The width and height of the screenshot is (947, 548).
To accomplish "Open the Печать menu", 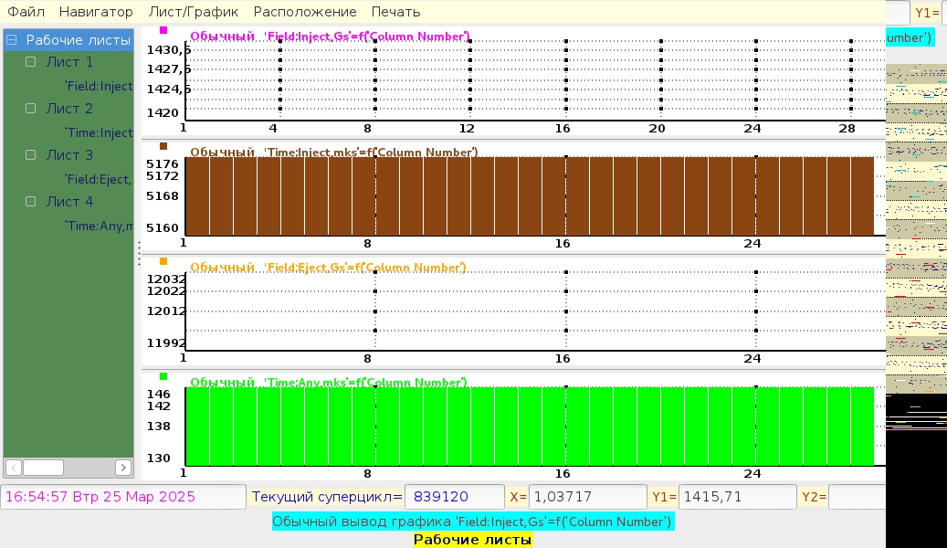I will tap(395, 12).
